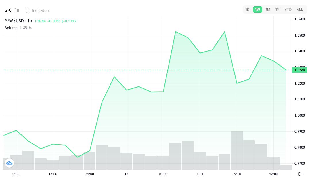Click the 1.0200 price axis label
This screenshot has height=186, width=312.
click(299, 83)
